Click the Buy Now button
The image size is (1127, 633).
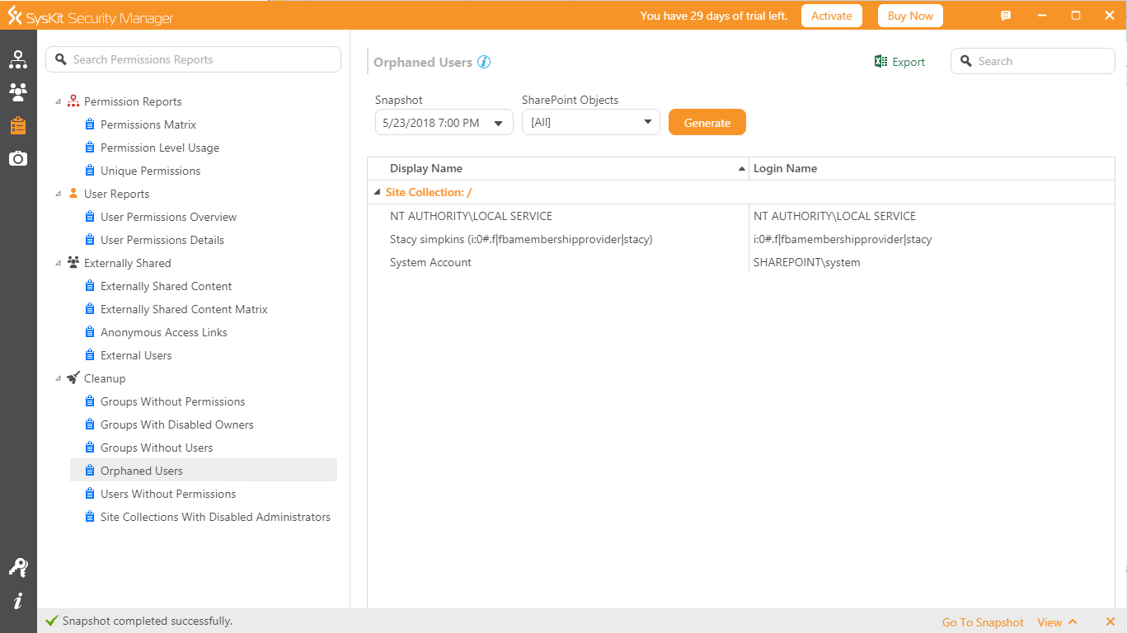(x=910, y=16)
